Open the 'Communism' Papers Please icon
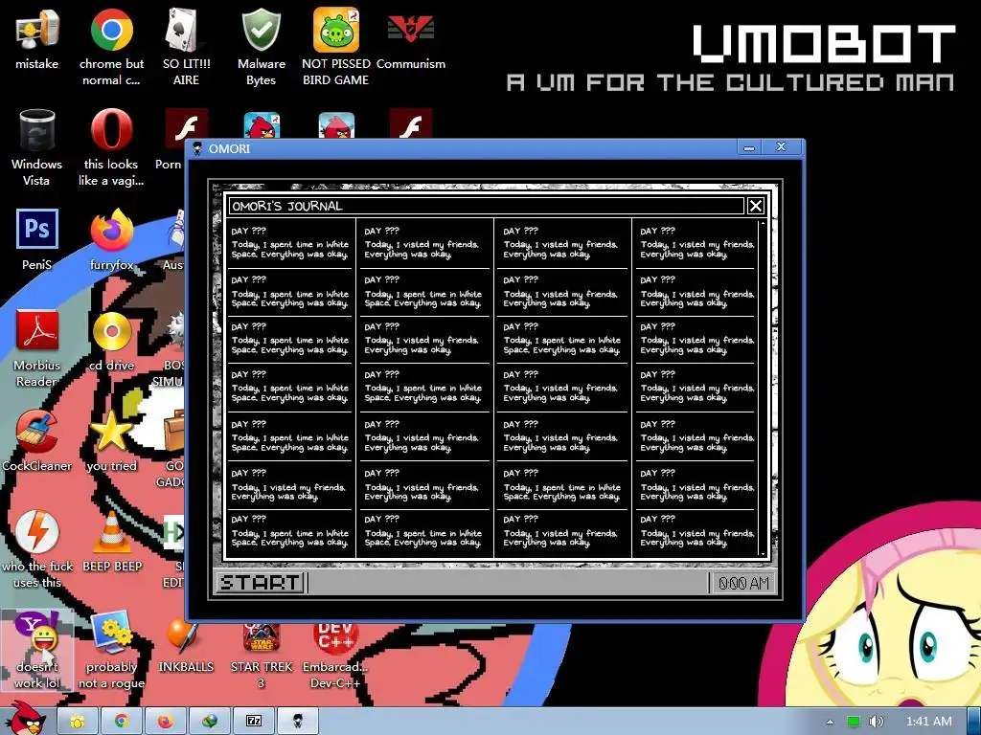This screenshot has width=981, height=735. point(410,30)
